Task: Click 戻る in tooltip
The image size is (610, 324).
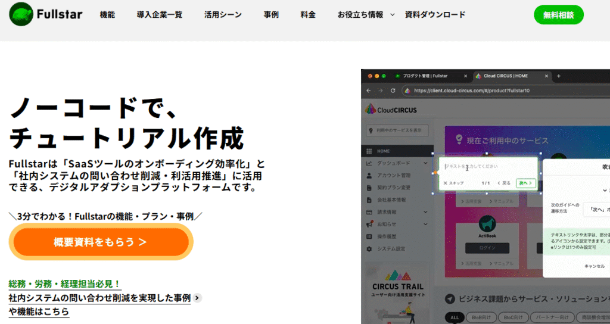Action: [504, 183]
